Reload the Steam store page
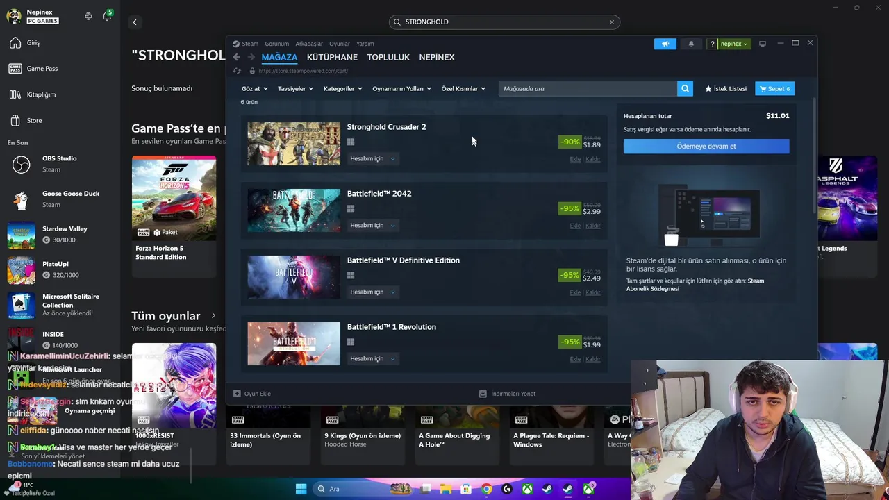889x500 pixels. [238, 71]
